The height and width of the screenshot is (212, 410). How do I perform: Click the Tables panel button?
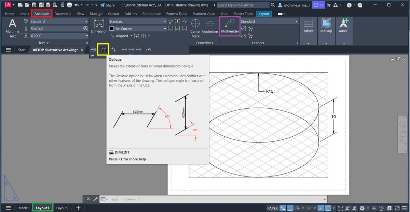(309, 26)
